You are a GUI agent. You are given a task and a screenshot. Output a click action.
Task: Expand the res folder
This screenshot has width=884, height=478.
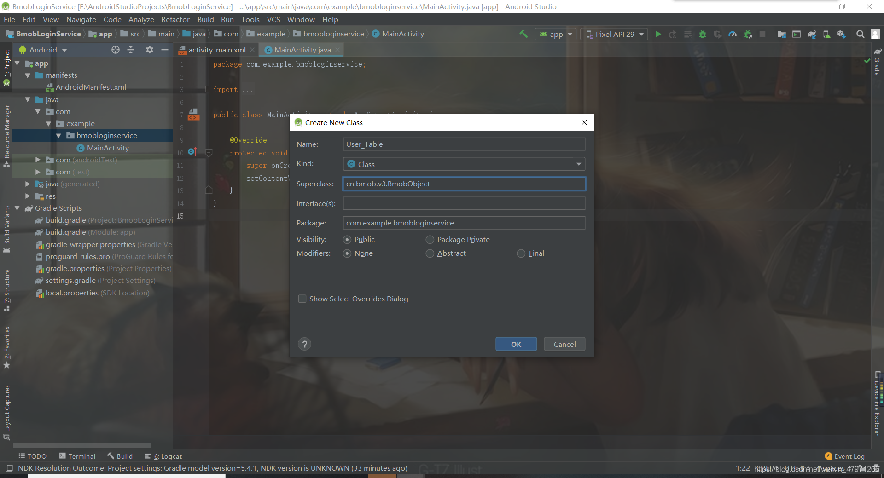(28, 196)
